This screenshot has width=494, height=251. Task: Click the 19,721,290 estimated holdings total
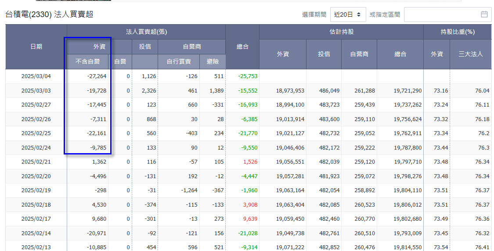[x=407, y=91]
